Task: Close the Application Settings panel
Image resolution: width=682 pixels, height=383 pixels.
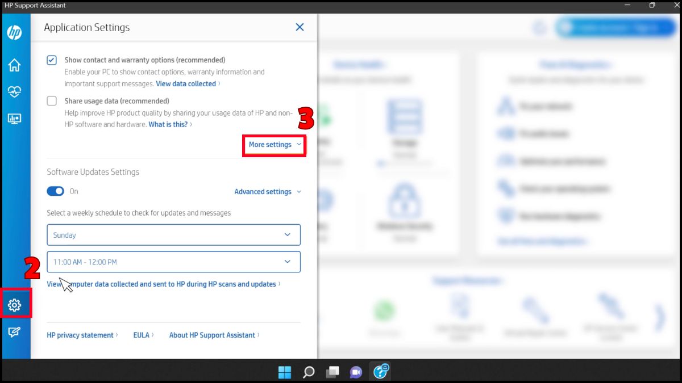Action: (x=300, y=27)
